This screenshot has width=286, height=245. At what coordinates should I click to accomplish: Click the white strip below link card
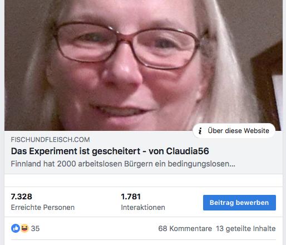point(144,180)
